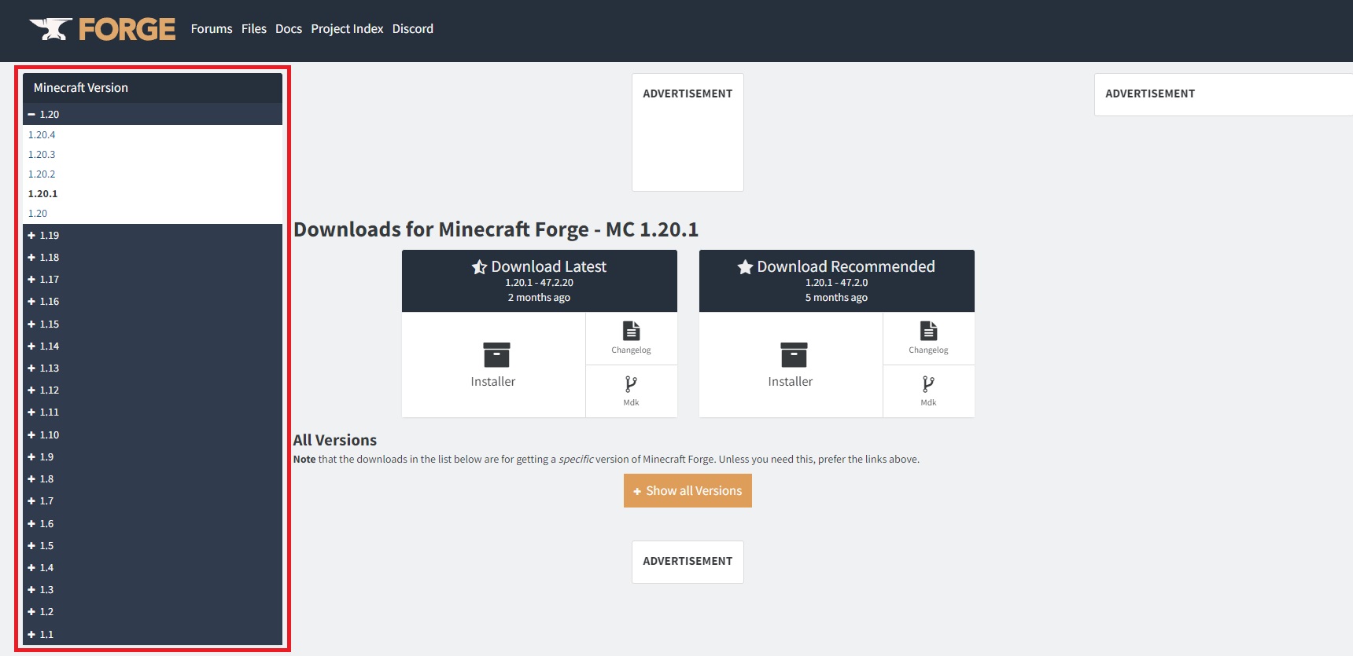1353x656 pixels.
Task: Expand the 1.14 version group
Action: tap(153, 346)
